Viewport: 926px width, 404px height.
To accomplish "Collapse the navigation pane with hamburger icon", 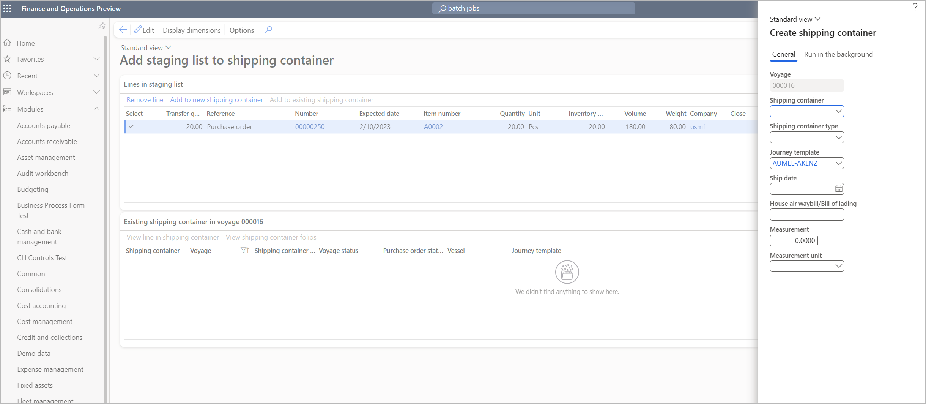I will click(x=7, y=25).
